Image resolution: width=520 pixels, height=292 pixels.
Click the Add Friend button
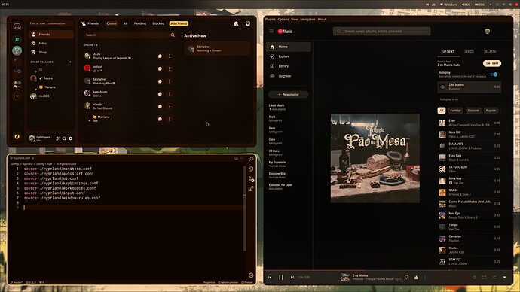point(179,23)
